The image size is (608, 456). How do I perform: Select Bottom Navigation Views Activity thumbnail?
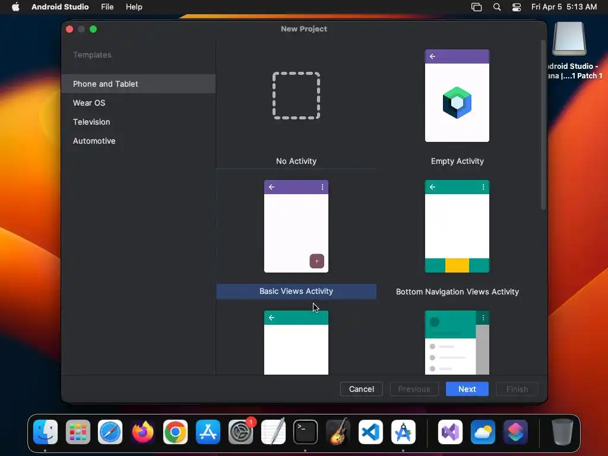coord(457,226)
